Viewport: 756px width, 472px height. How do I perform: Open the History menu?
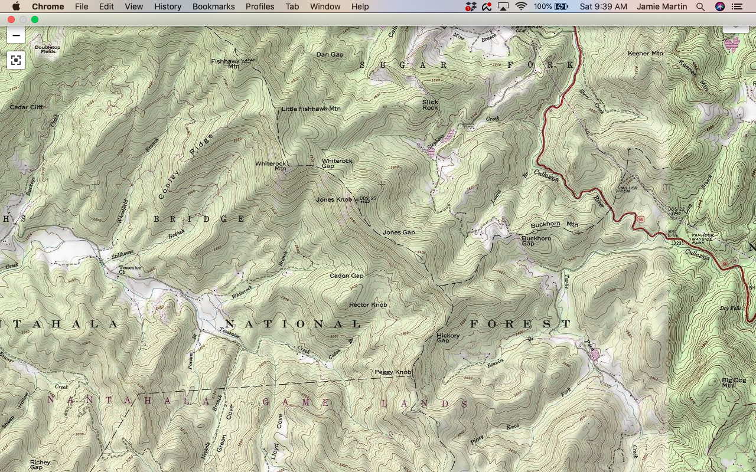pos(168,6)
